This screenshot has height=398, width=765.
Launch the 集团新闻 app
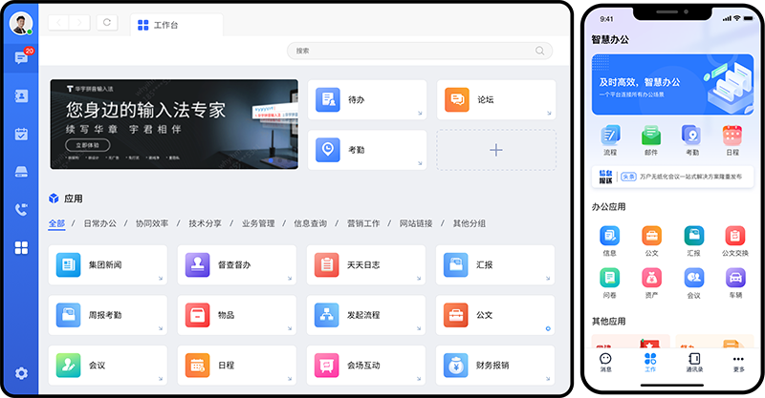(107, 264)
